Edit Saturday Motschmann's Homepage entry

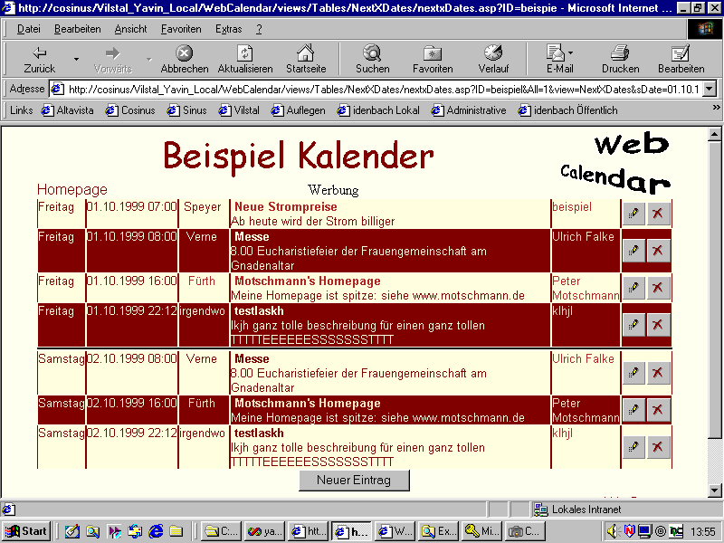point(633,410)
